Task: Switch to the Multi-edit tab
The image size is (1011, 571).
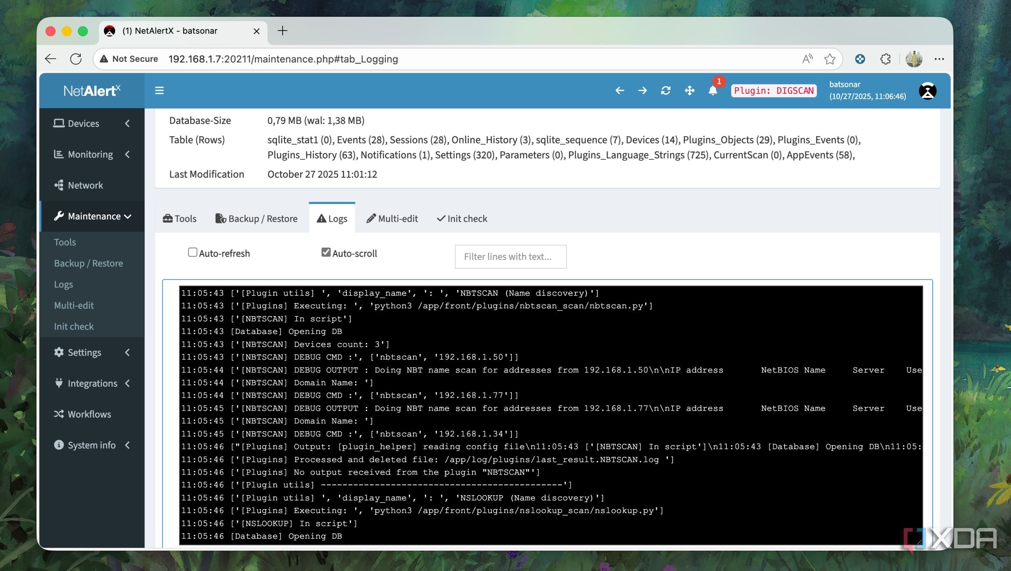Action: coord(392,219)
